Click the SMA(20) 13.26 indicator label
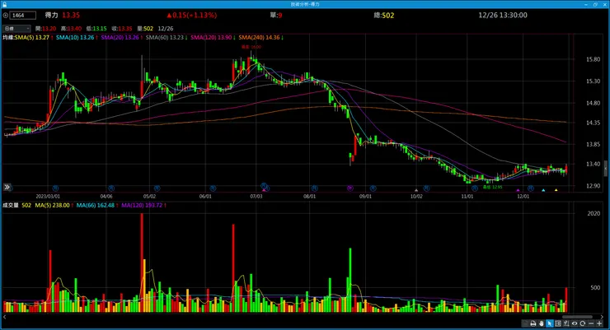The image size is (610, 330). point(120,37)
